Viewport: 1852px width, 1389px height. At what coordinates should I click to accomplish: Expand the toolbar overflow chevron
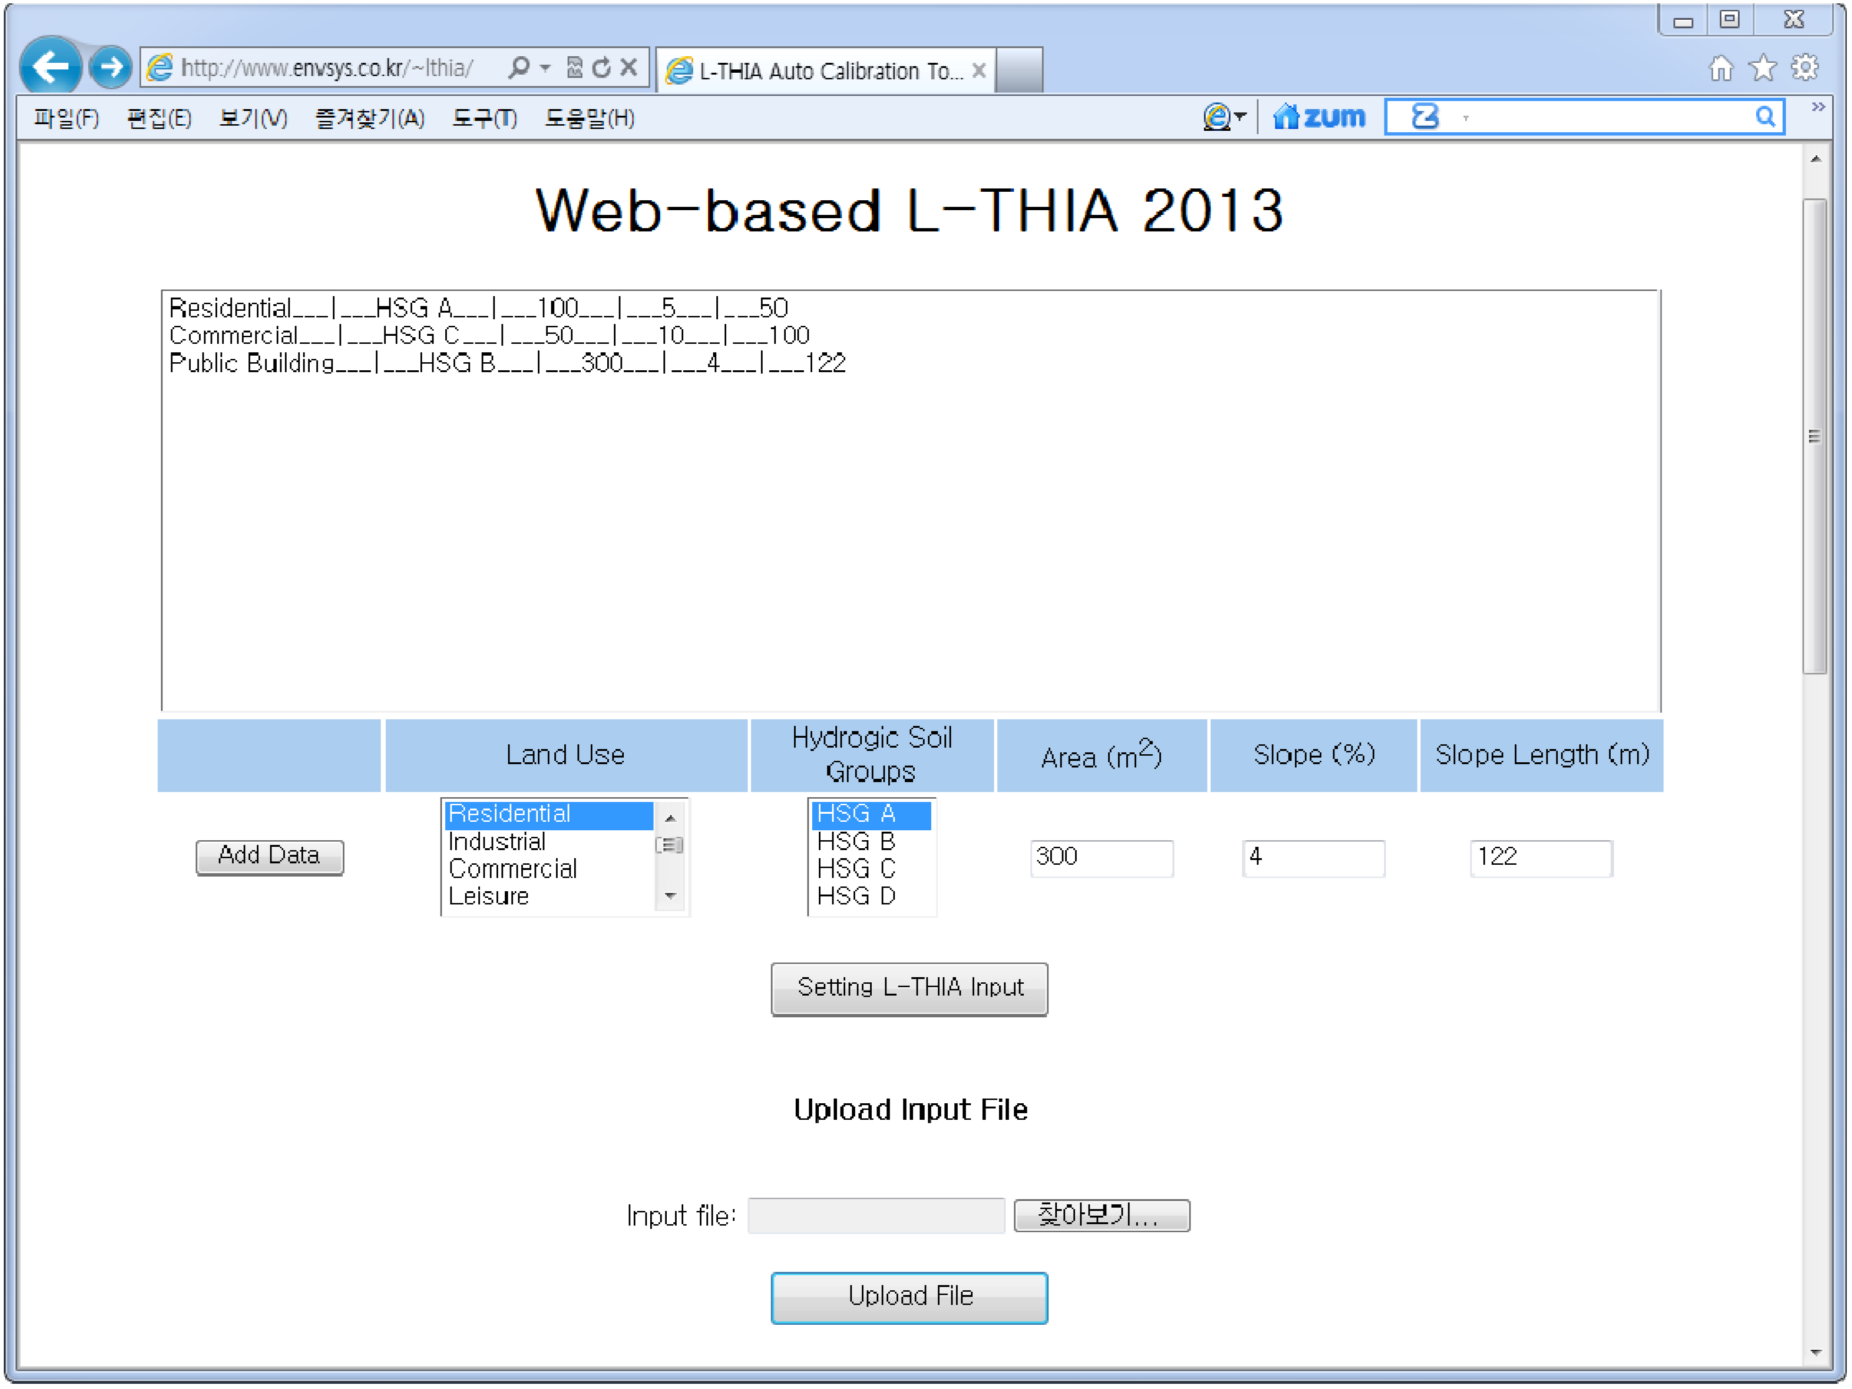pyautogui.click(x=1818, y=107)
